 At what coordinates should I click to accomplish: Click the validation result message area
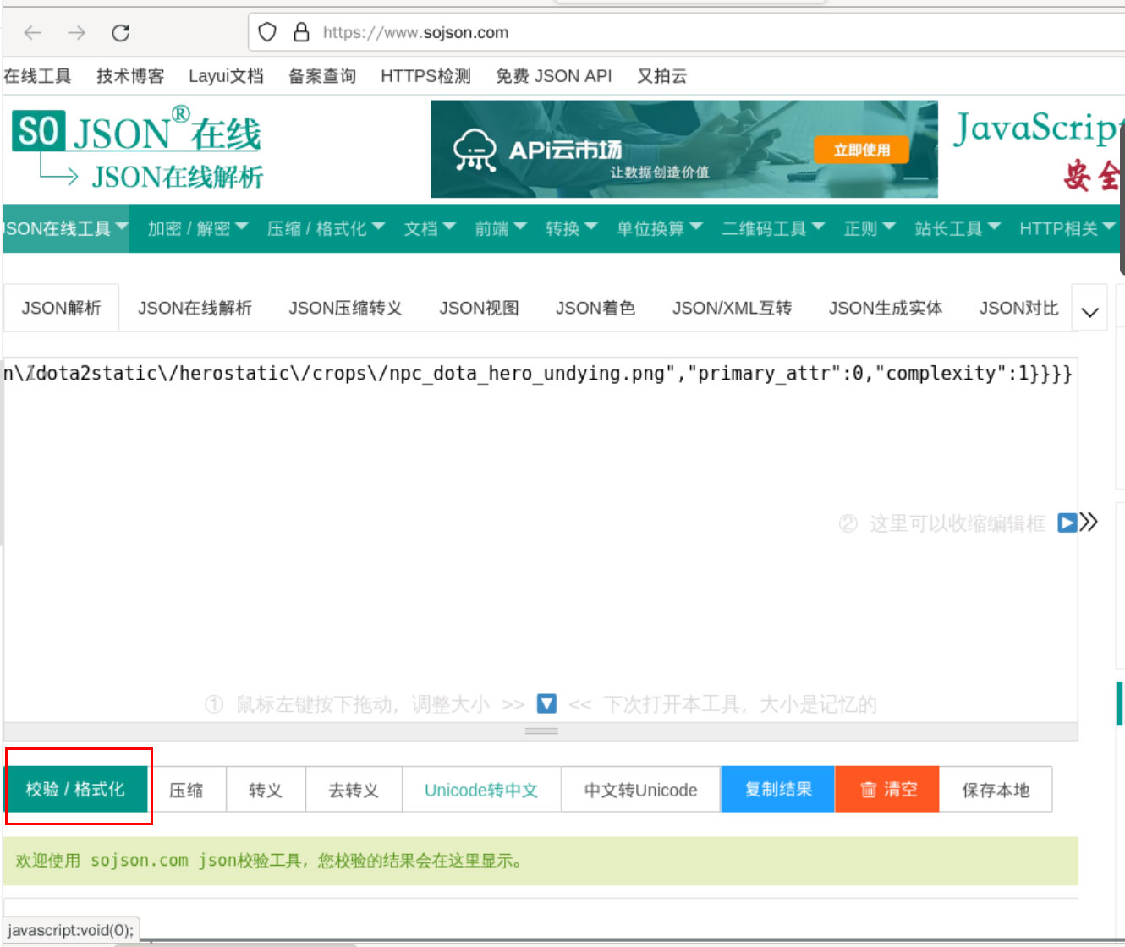(541, 861)
